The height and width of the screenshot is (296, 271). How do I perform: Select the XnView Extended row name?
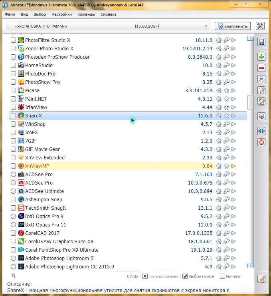45,157
